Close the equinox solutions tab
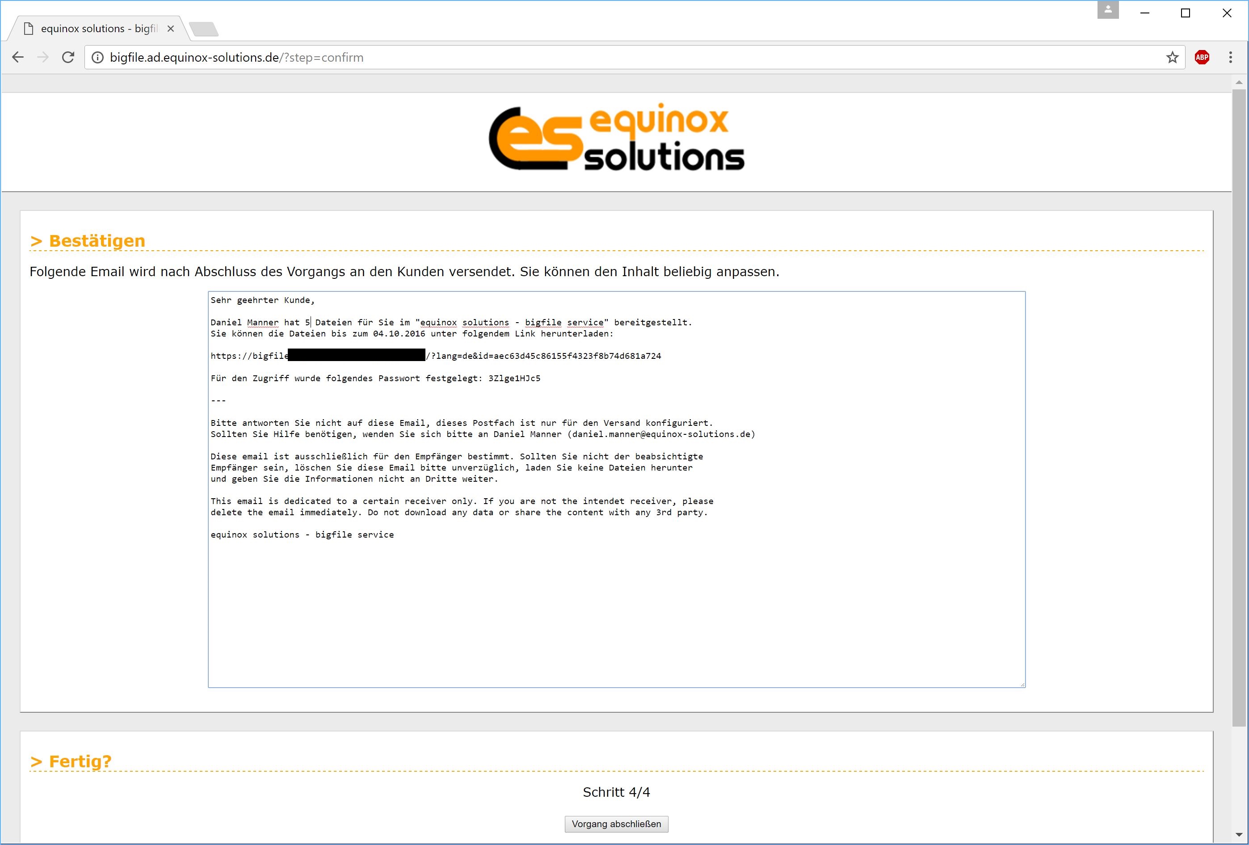This screenshot has width=1249, height=845. click(170, 29)
